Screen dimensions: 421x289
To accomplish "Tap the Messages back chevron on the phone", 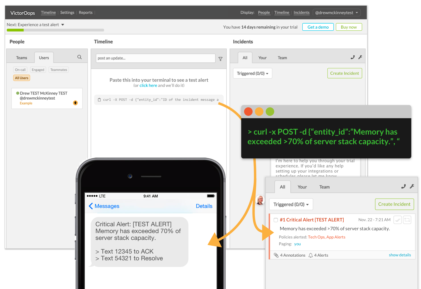I will tap(91, 206).
